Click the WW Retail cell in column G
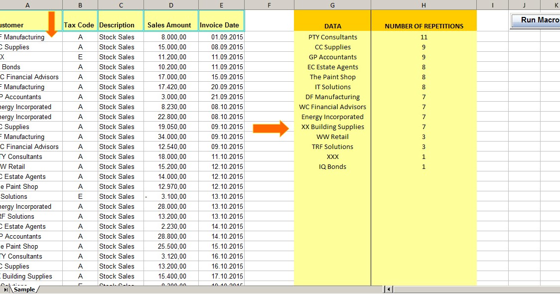 coord(332,137)
